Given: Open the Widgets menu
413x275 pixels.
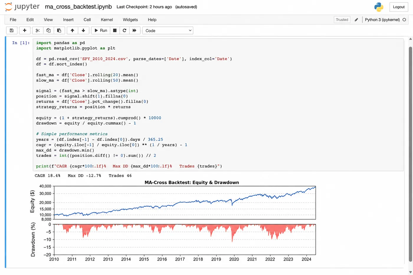Looking at the screenshot, I should (130, 20).
